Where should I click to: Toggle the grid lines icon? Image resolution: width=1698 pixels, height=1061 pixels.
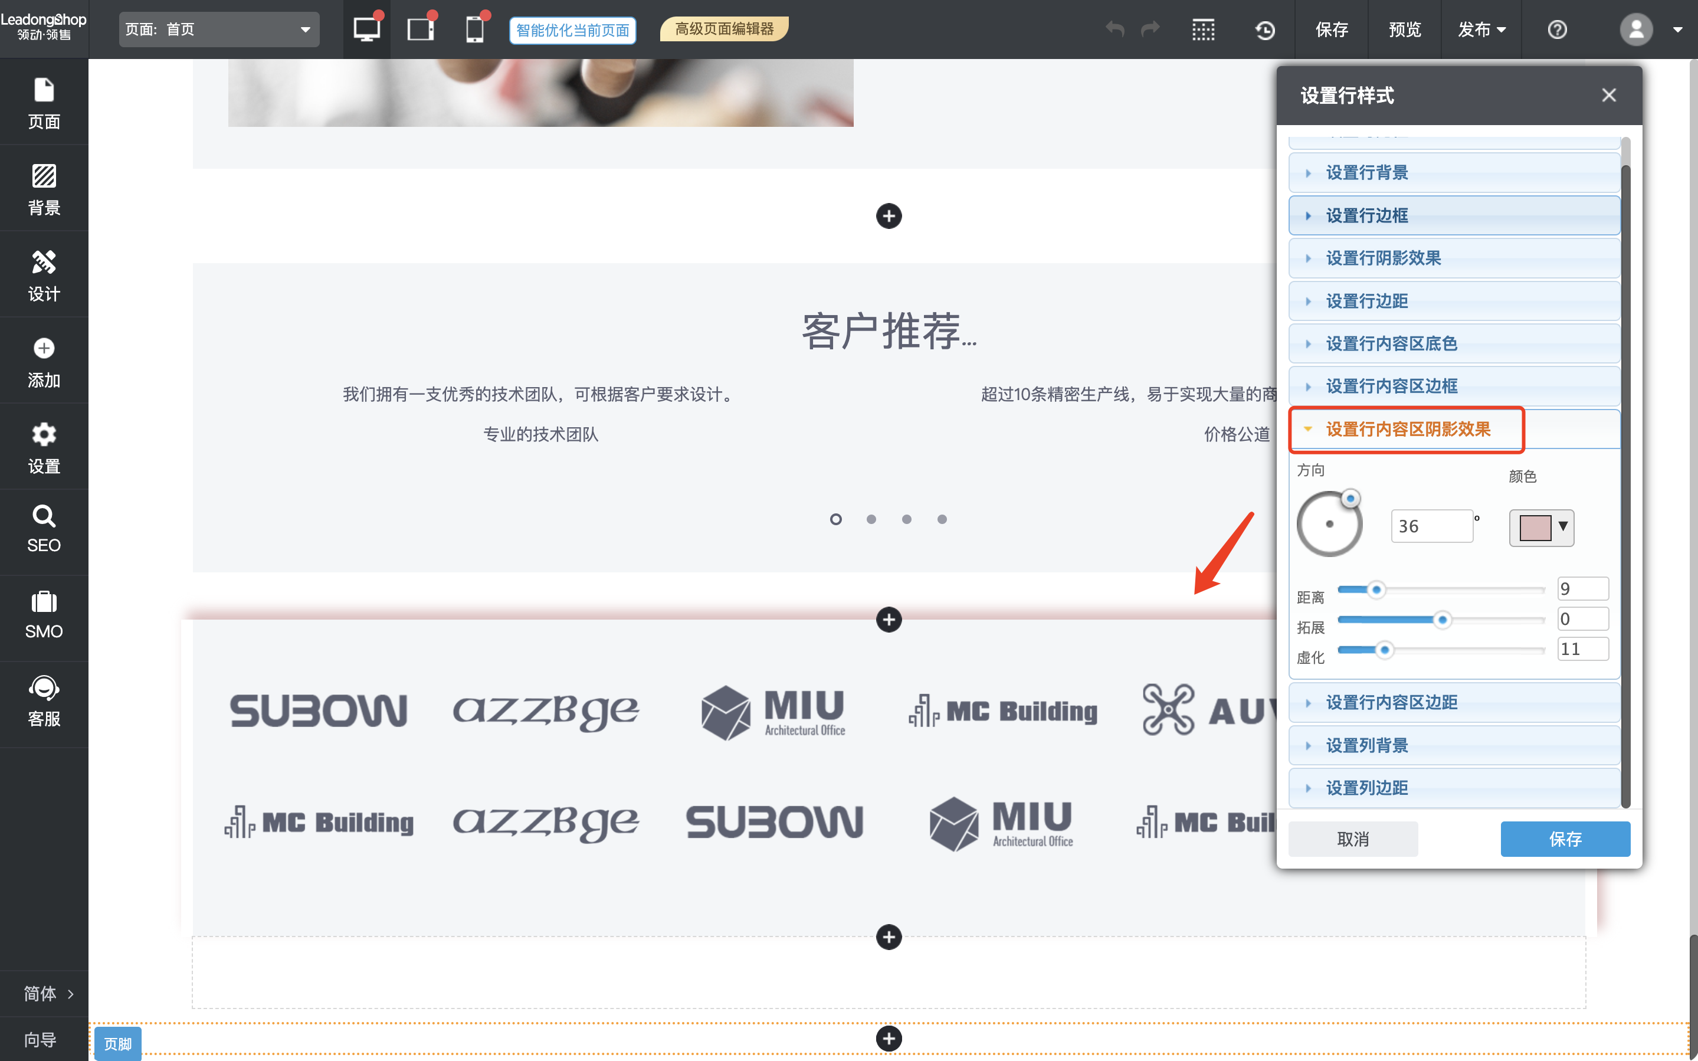[x=1203, y=30]
